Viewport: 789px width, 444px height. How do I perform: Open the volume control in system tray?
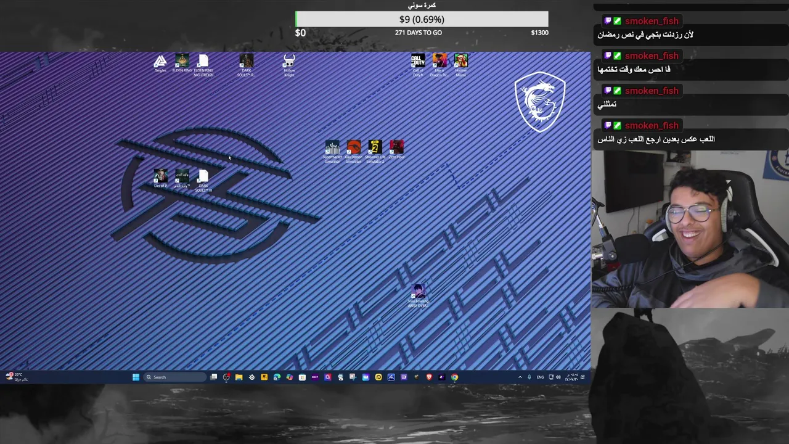tap(558, 377)
